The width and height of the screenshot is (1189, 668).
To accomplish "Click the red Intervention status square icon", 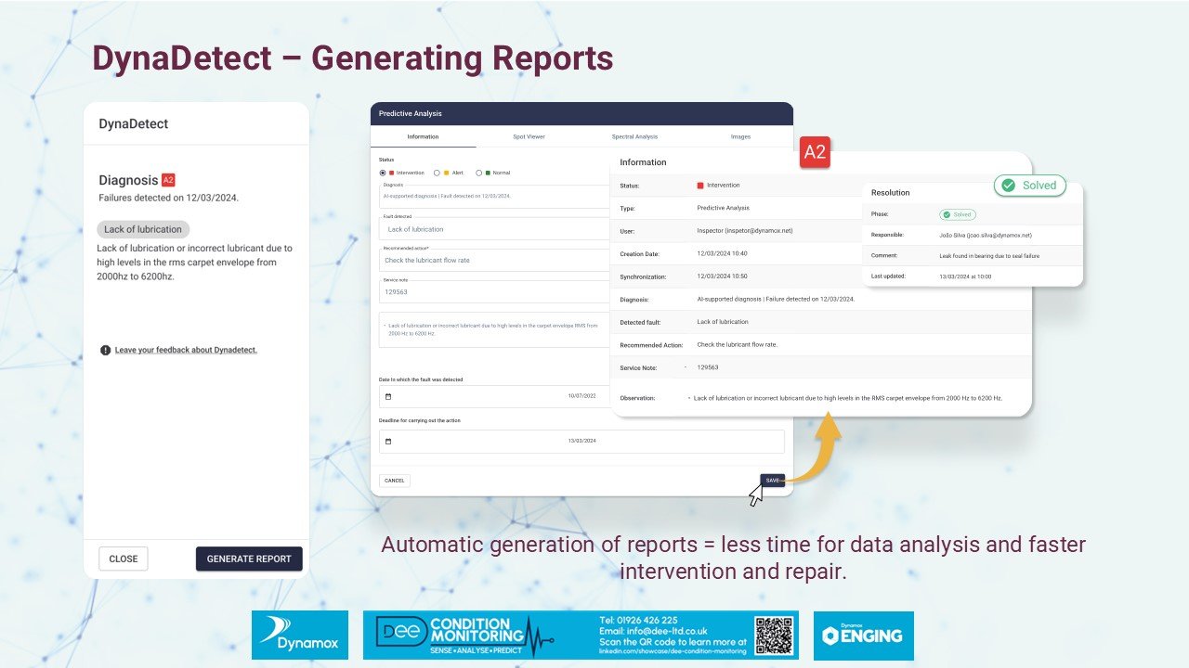I will (700, 186).
